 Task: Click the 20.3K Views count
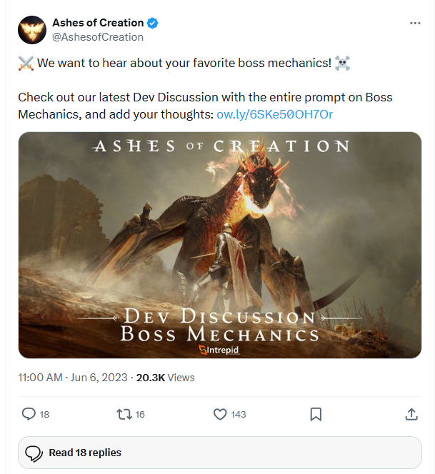pos(166,378)
